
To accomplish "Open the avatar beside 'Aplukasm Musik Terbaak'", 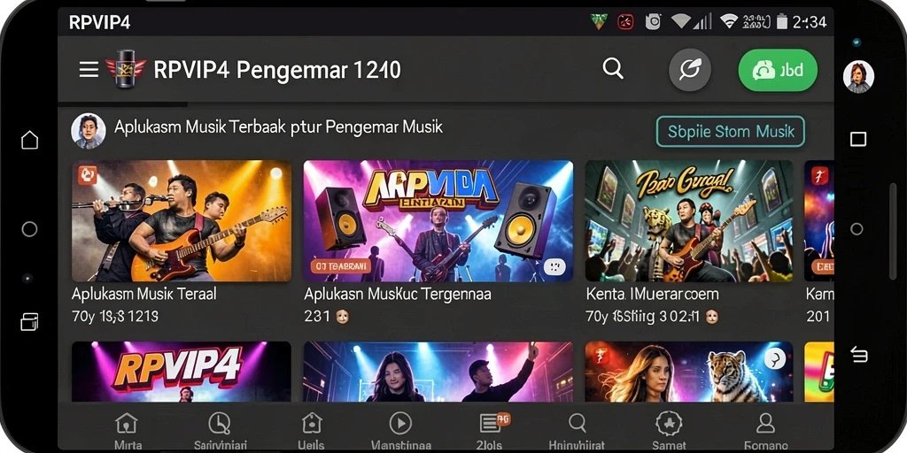I will 89,131.
